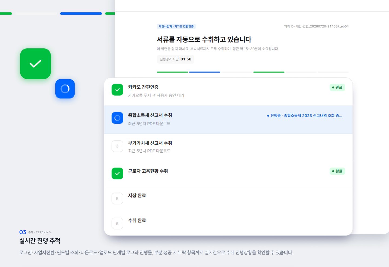
Task: Click the blue progress segment under the timer
Action: tap(204, 72)
